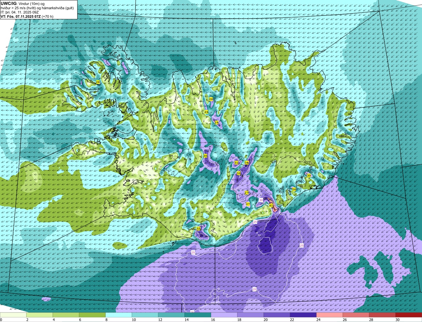This screenshot has width=422, height=322.
Task: Click the legend tick number 8
Action: [106, 320]
